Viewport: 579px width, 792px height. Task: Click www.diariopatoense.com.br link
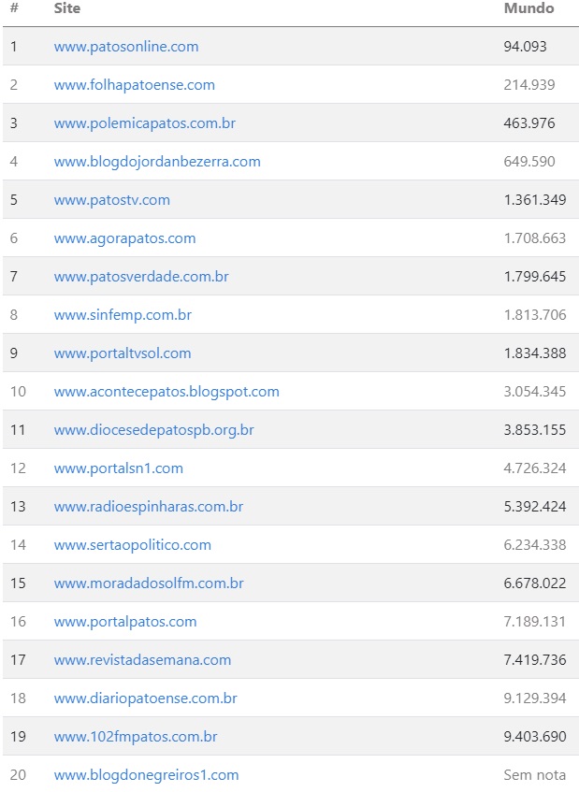click(x=145, y=698)
